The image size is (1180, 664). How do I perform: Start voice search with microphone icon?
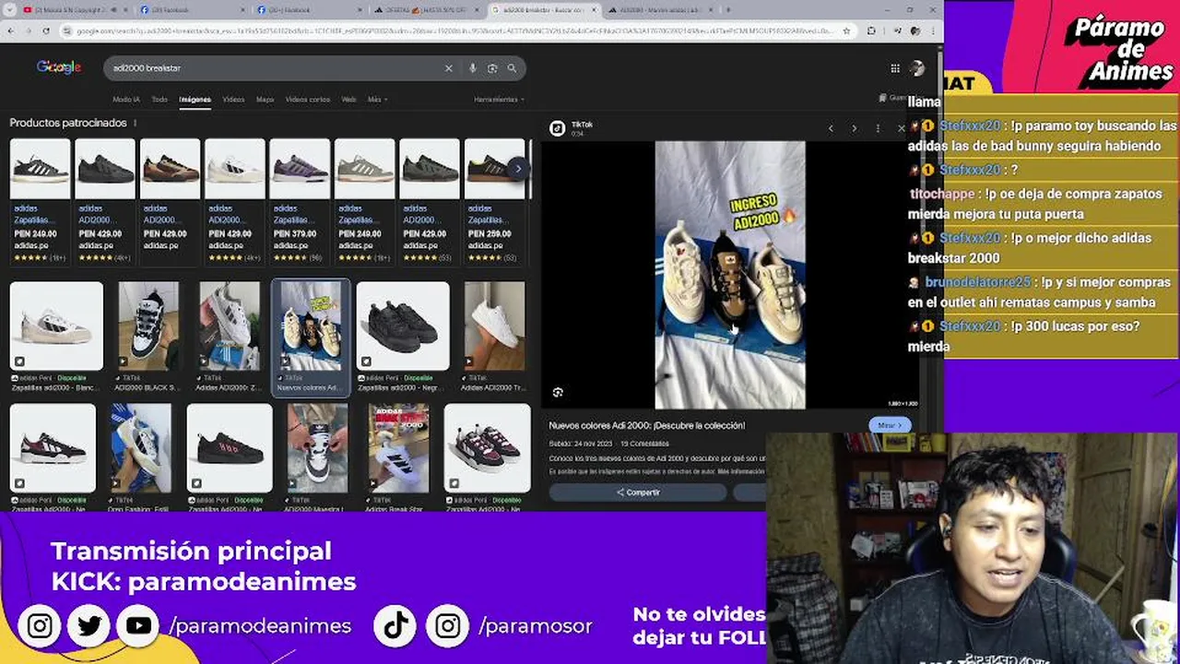click(473, 68)
